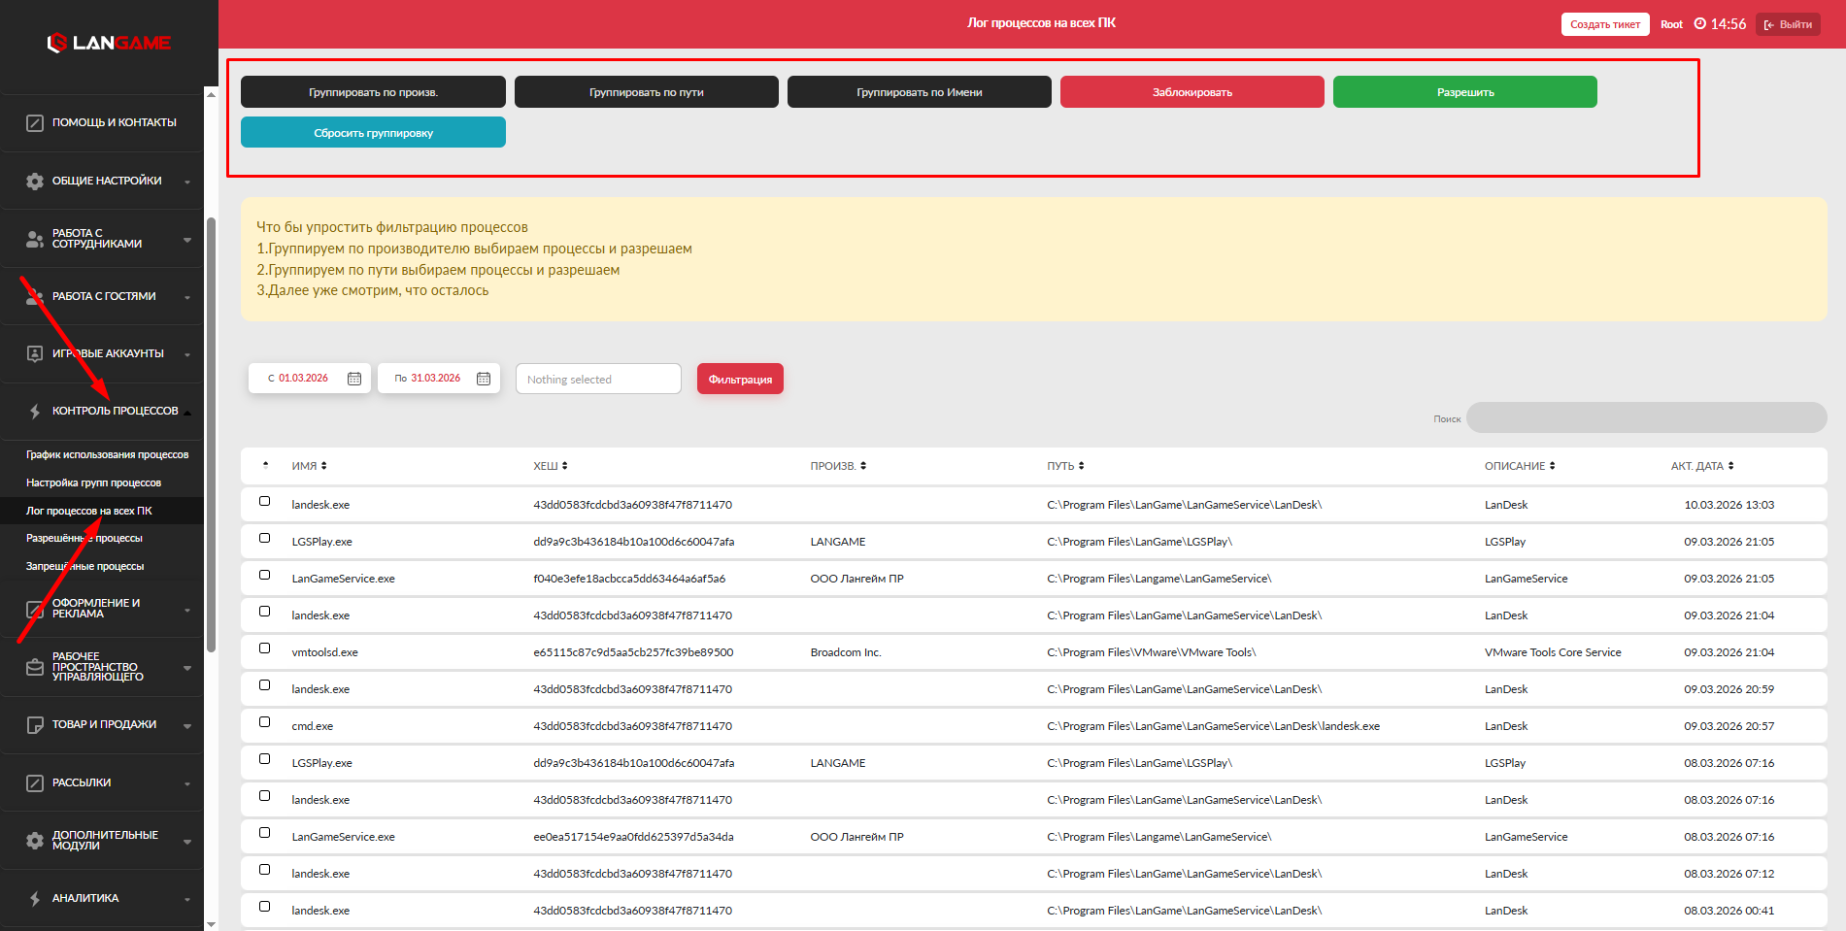1846x931 pixels.
Task: Click the red Заблокировать button
Action: click(1192, 92)
